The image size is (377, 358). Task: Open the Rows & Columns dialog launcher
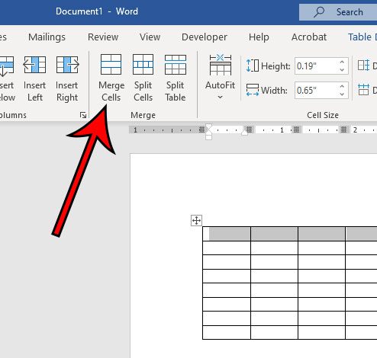[83, 115]
